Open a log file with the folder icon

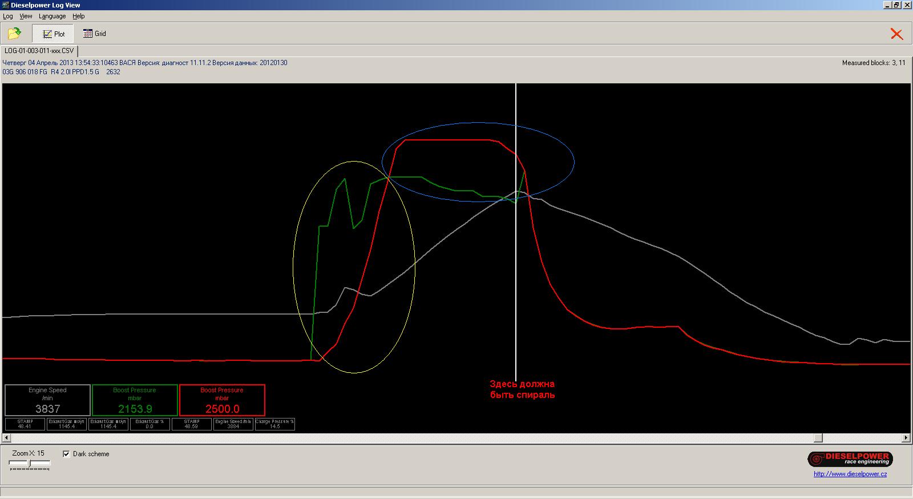[x=14, y=34]
